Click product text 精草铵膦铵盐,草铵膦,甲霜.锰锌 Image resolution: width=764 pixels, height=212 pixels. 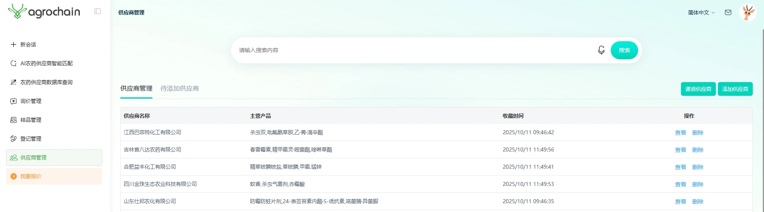(x=286, y=167)
